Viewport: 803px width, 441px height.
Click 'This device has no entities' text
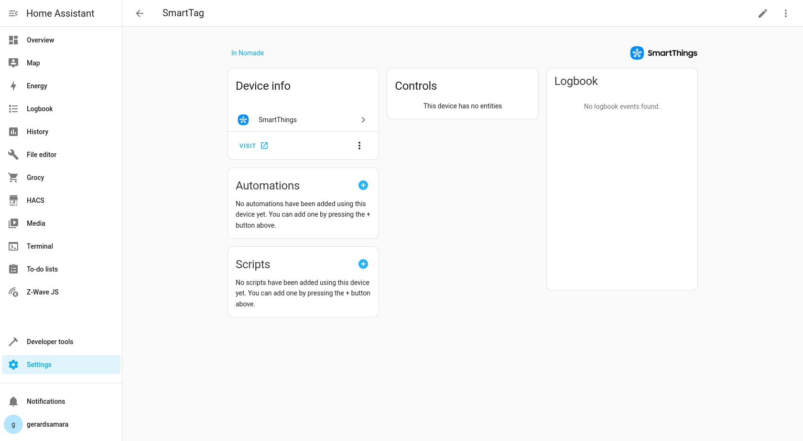click(x=463, y=106)
